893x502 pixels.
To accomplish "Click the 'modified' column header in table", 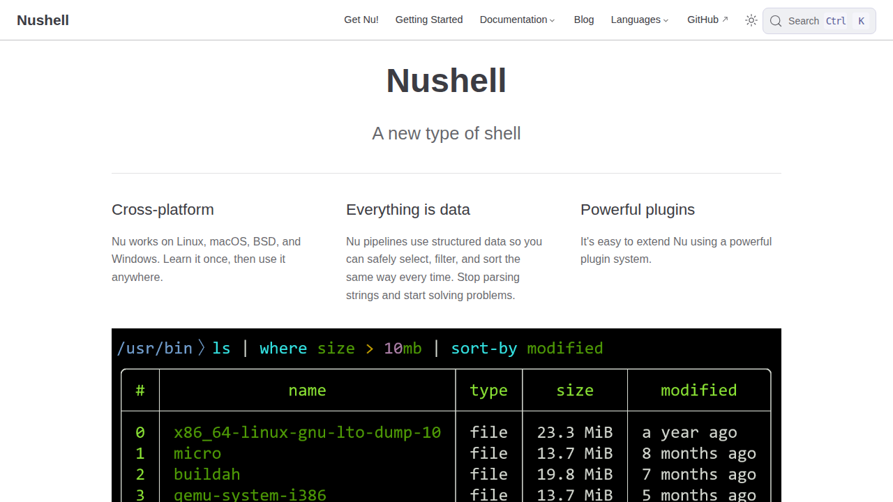I will [x=698, y=390].
